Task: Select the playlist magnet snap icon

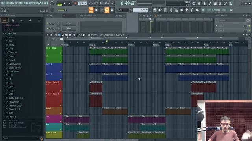Action: click(x=51, y=35)
